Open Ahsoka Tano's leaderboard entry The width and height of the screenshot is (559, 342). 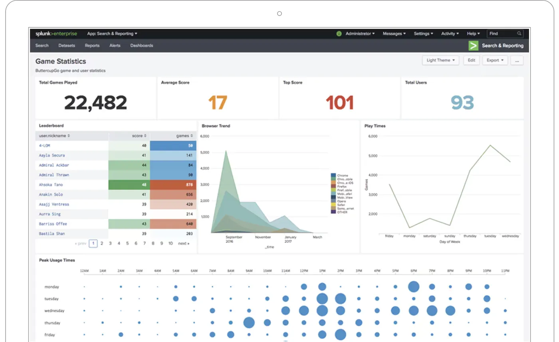(51, 185)
